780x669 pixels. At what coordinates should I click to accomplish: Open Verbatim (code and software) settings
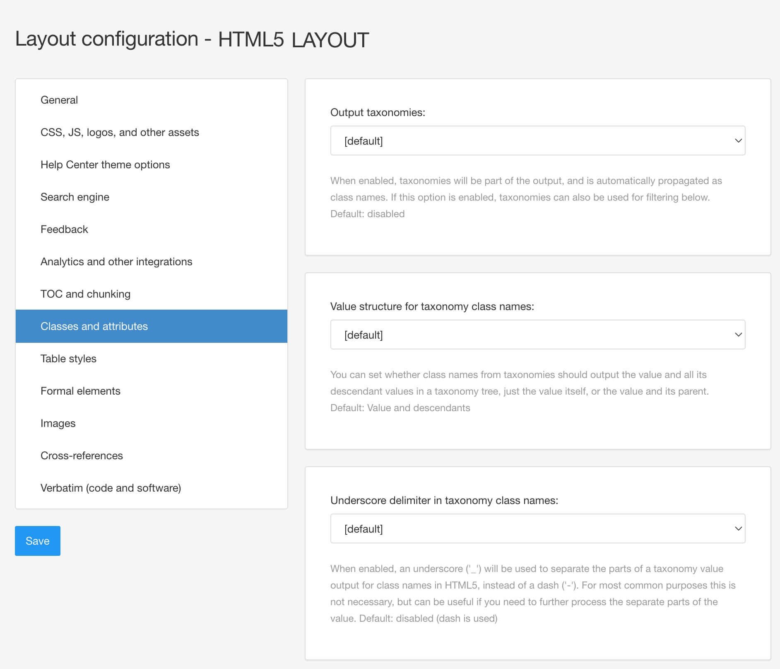111,488
